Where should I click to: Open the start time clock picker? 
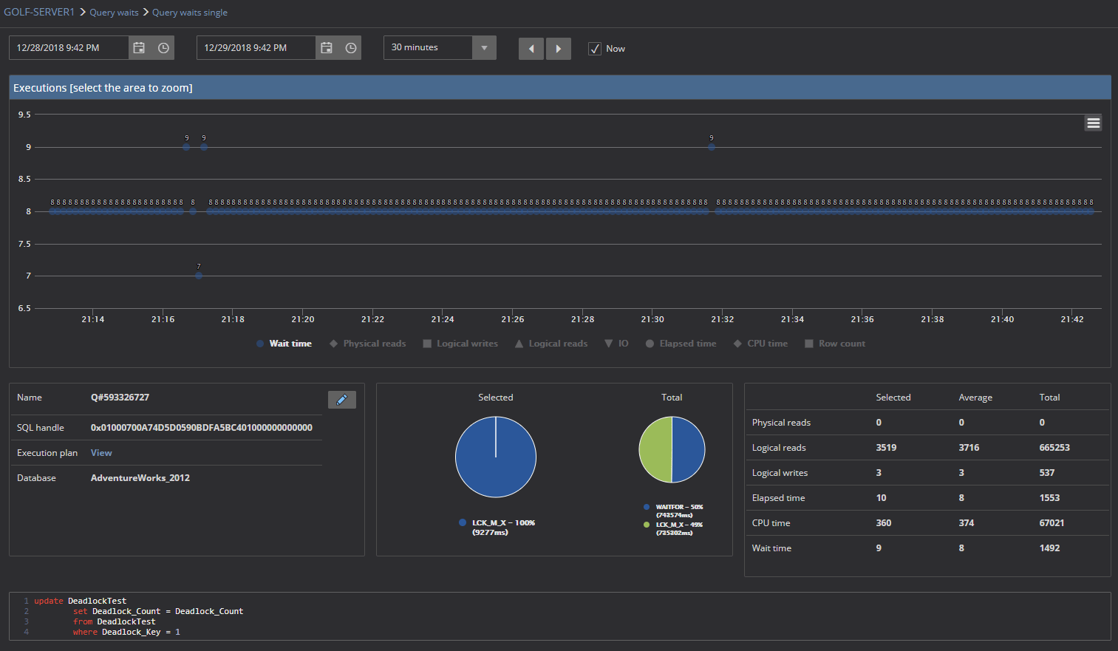(163, 47)
